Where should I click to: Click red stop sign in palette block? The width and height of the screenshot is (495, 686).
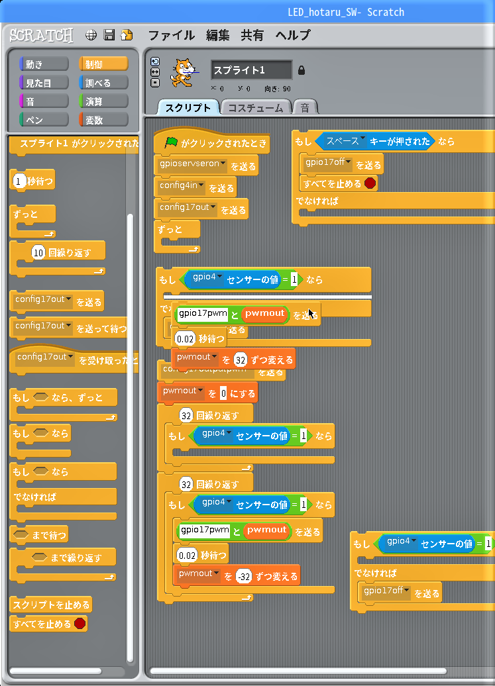pyautogui.click(x=80, y=624)
